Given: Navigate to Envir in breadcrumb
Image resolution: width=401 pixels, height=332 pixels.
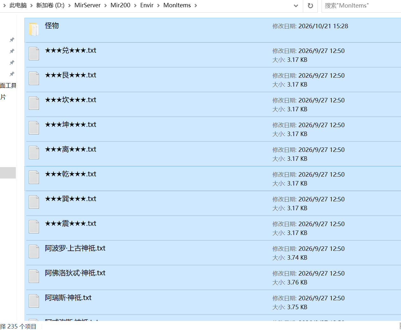Looking at the screenshot, I should (147, 5).
